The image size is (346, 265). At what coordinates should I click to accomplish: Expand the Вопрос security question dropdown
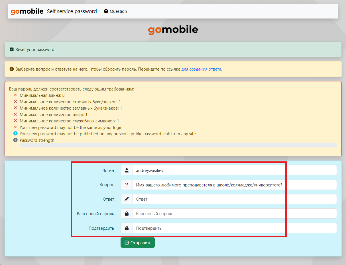pos(234,185)
